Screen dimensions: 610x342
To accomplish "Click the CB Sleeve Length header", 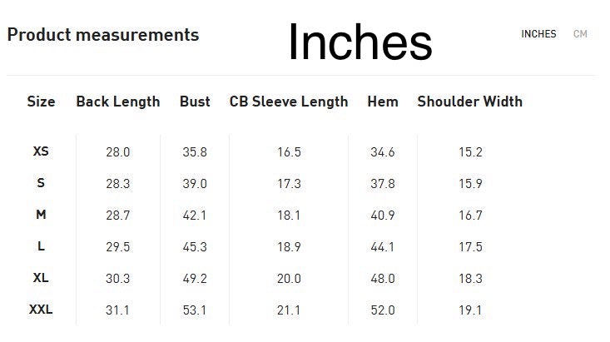I will tap(289, 102).
